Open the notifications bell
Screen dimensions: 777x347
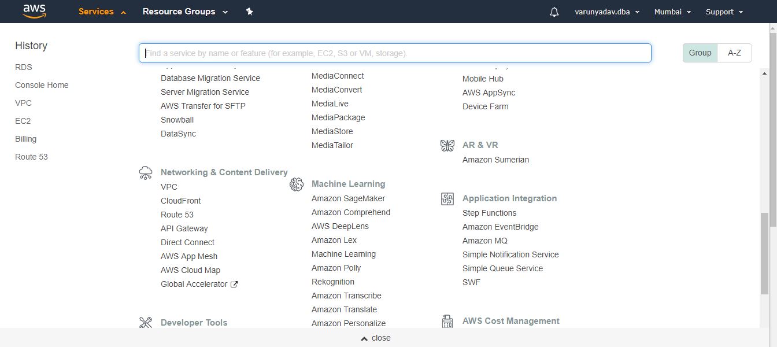(x=554, y=12)
